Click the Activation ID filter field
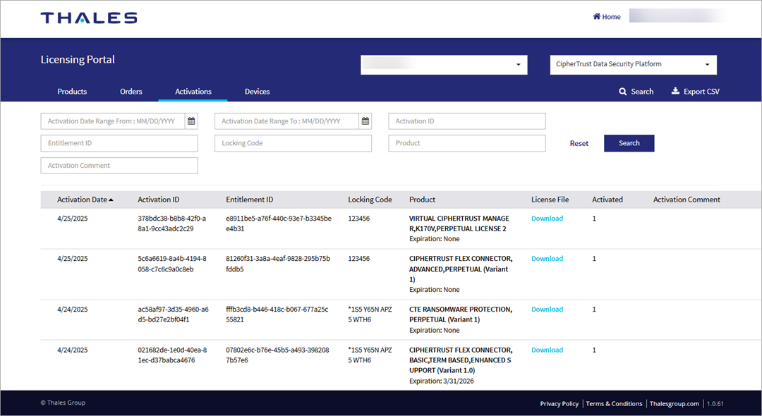762x416 pixels. (x=466, y=121)
